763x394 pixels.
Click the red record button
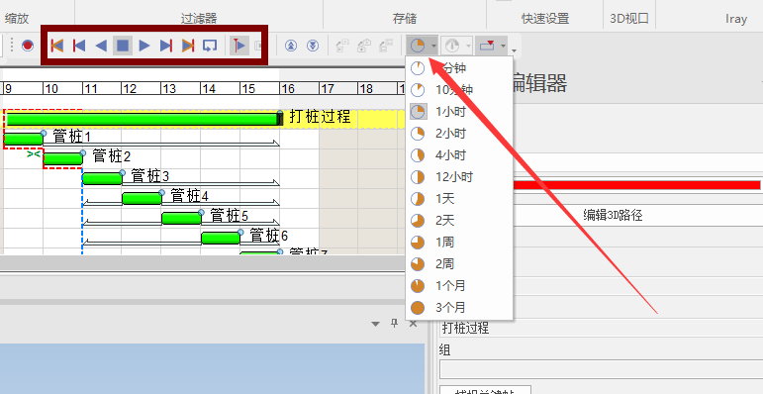[28, 46]
